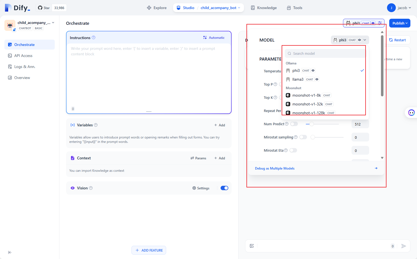The image size is (417, 259).
Task: Click the model settings sliders icon
Action: (380, 23)
